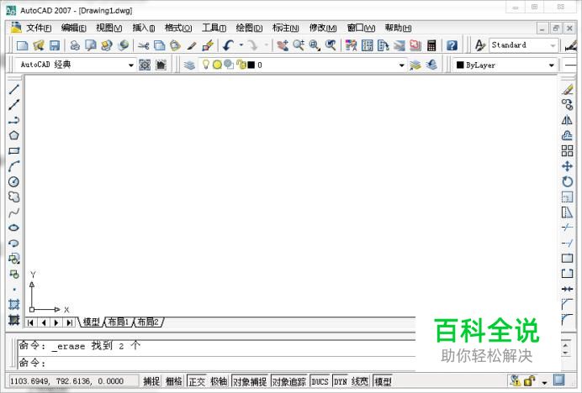
Task: Expand the undo history dropdown arrow
Action: point(241,45)
